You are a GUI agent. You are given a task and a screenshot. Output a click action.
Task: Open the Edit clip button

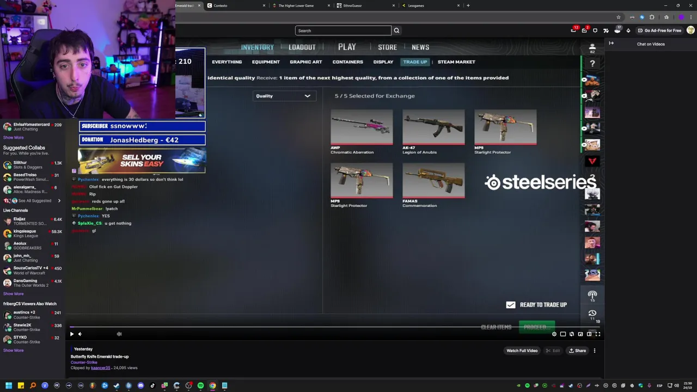pyautogui.click(x=553, y=351)
